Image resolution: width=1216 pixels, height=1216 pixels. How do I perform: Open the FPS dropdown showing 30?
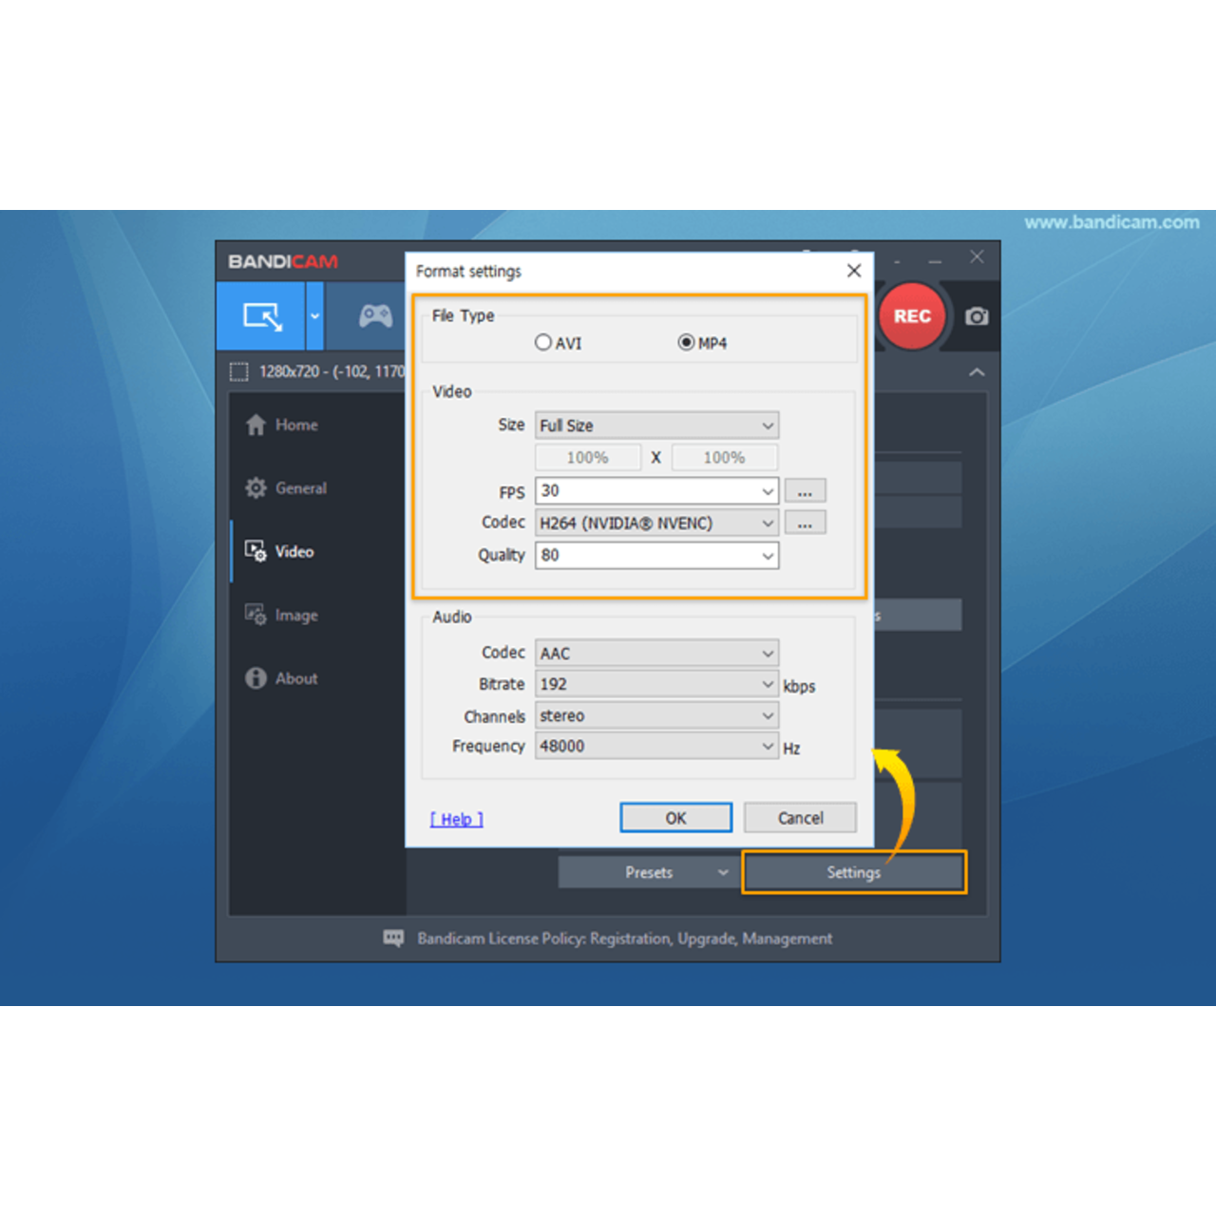(657, 491)
